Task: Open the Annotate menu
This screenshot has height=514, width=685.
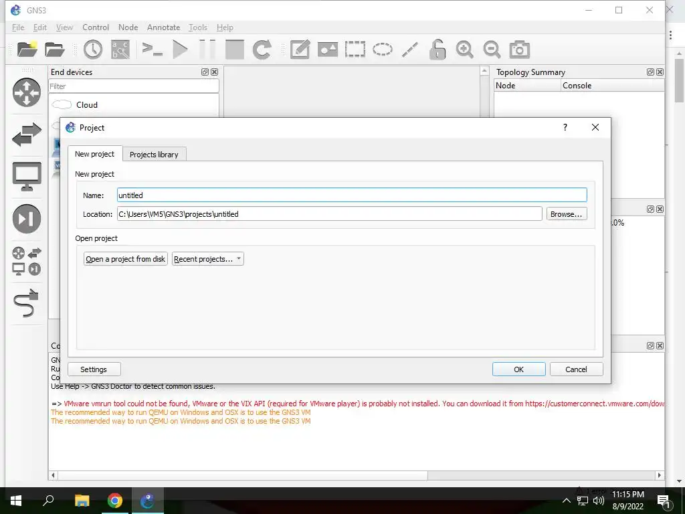Action: [163, 27]
